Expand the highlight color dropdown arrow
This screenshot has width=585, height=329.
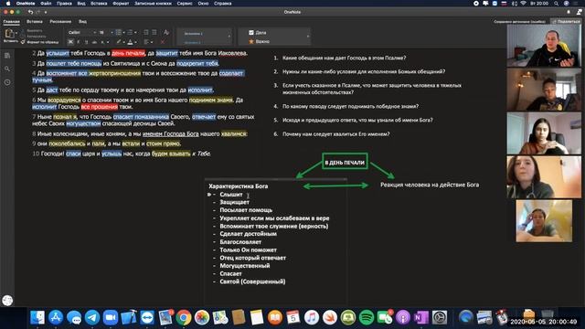click(x=124, y=42)
